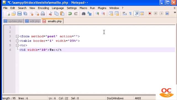Click the user-defined language dialog icon
Screen dimensions: 177x100
coord(142,14)
